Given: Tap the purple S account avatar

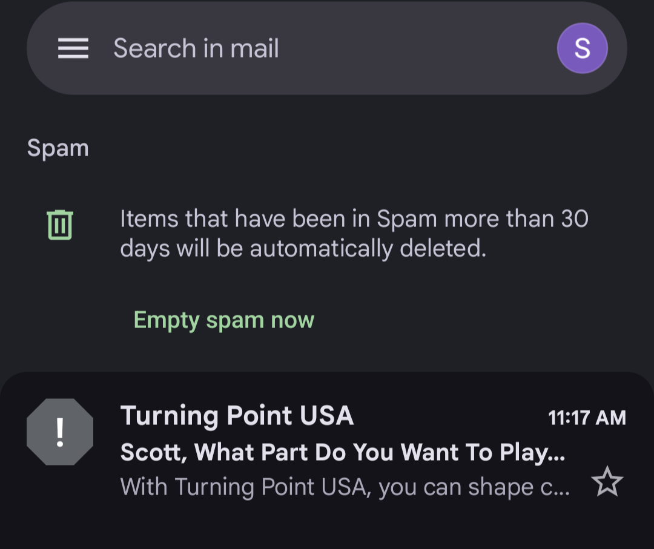Looking at the screenshot, I should (x=583, y=48).
